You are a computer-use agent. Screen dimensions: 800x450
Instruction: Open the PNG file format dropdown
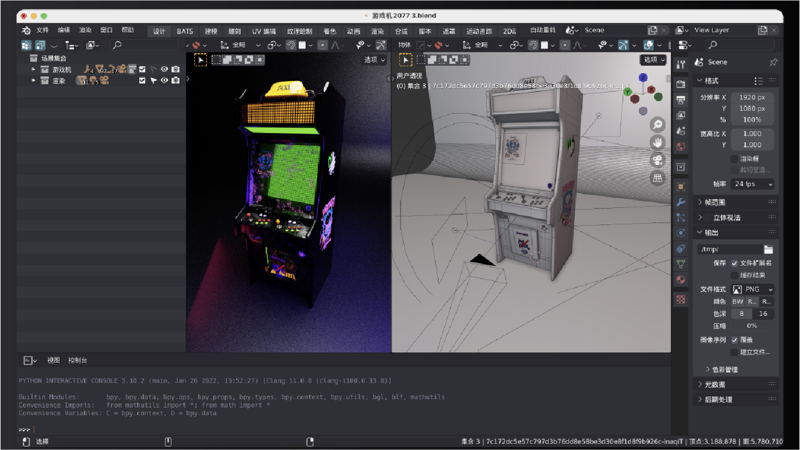[x=753, y=289]
